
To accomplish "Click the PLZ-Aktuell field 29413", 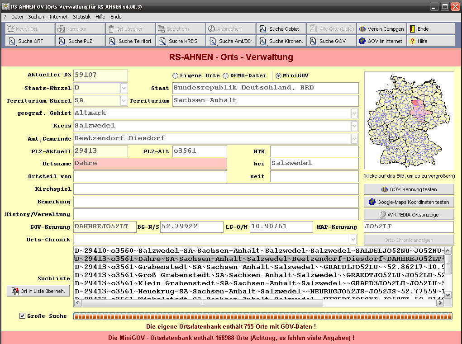I will point(101,151).
